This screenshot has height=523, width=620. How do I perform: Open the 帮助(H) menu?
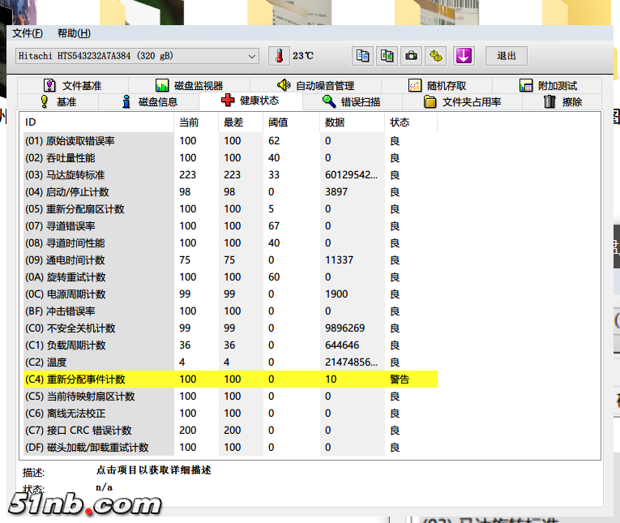pyautogui.click(x=74, y=33)
